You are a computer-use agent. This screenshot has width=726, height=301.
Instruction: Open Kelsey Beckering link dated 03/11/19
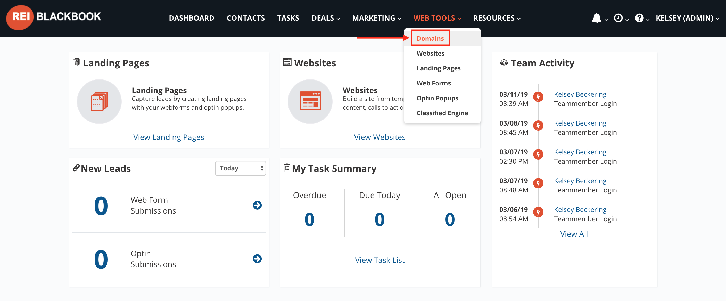tap(580, 94)
